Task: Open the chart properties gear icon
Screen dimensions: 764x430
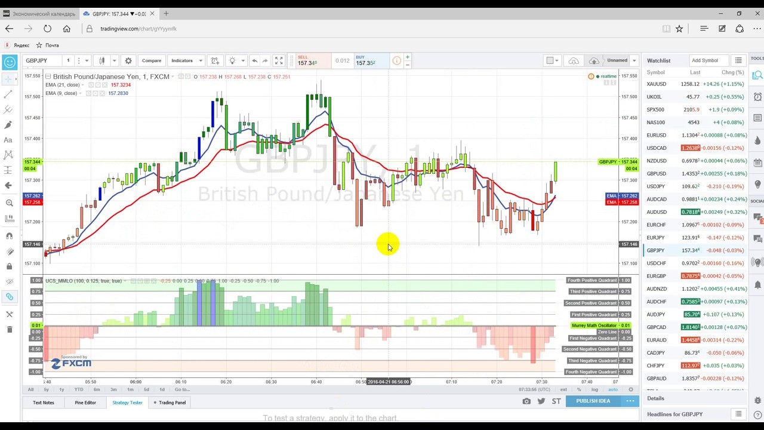Action: pos(128,60)
